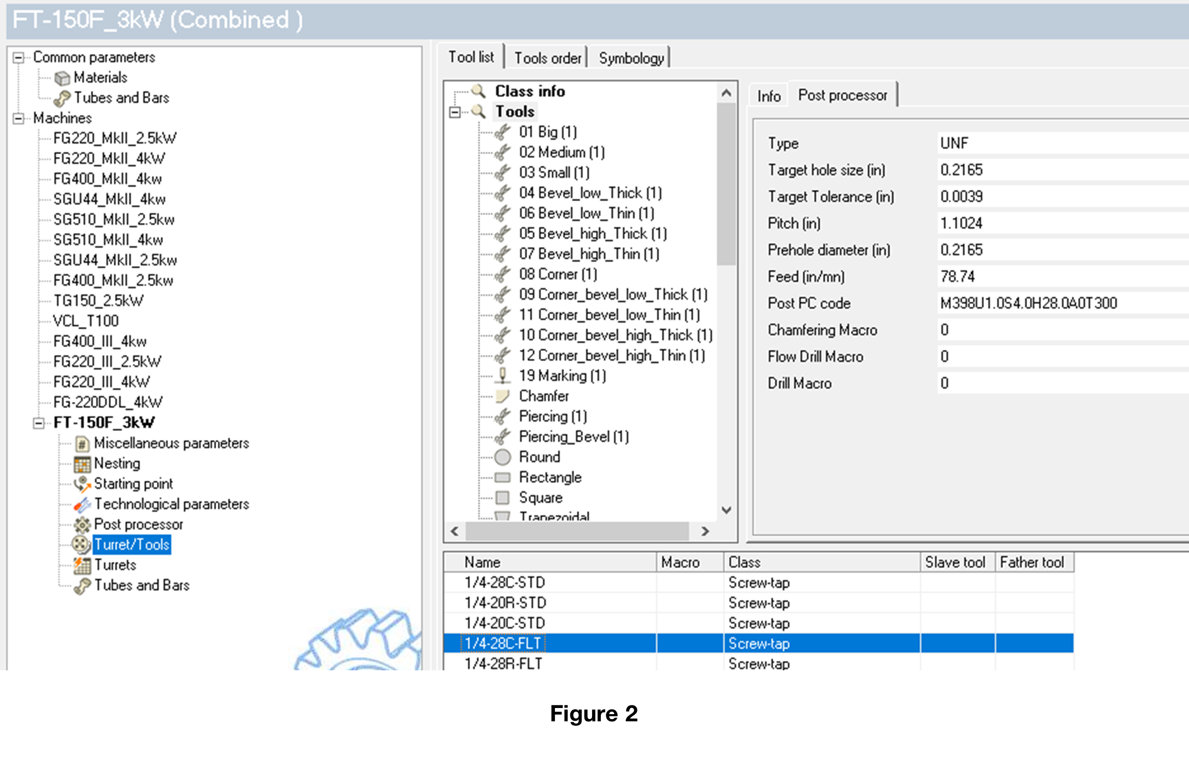Switch to the Info tab
This screenshot has height=774, width=1189.
coord(768,96)
